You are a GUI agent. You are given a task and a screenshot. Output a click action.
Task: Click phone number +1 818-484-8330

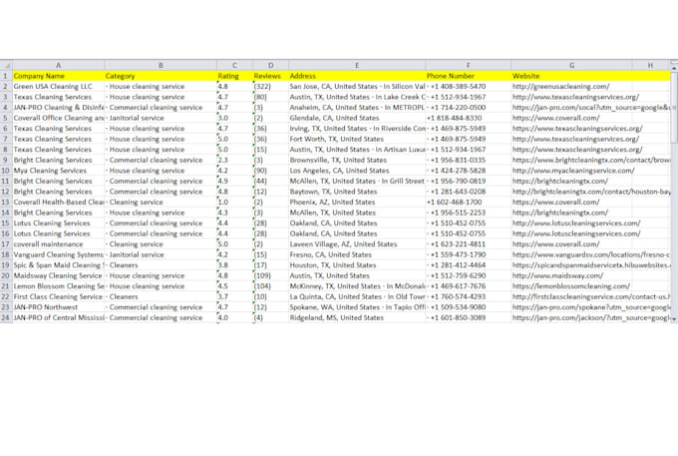coord(469,118)
